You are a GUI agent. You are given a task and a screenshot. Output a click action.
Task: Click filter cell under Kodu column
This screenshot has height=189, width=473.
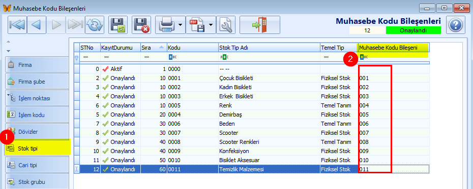[x=193, y=57]
